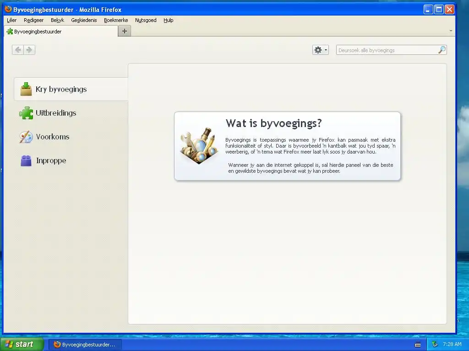Open the Bekyk menu

coord(57,20)
